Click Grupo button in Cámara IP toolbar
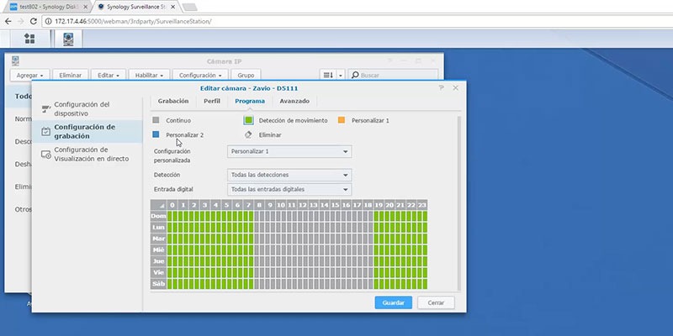This screenshot has height=336, width=673. 246,75
